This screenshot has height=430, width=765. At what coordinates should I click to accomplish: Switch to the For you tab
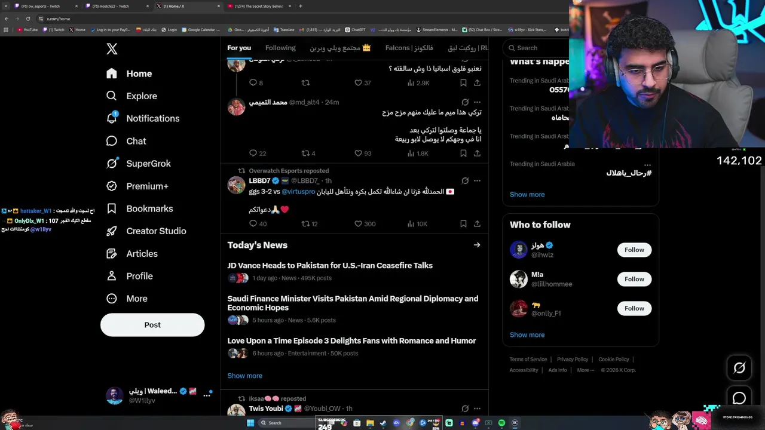239,48
